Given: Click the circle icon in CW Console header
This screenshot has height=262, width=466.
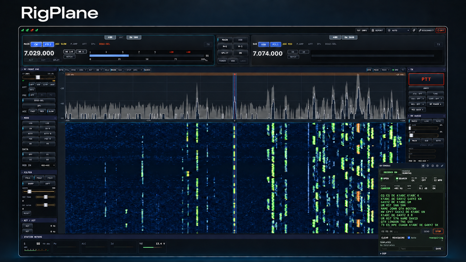Looking at the screenshot, I should click(428, 166).
